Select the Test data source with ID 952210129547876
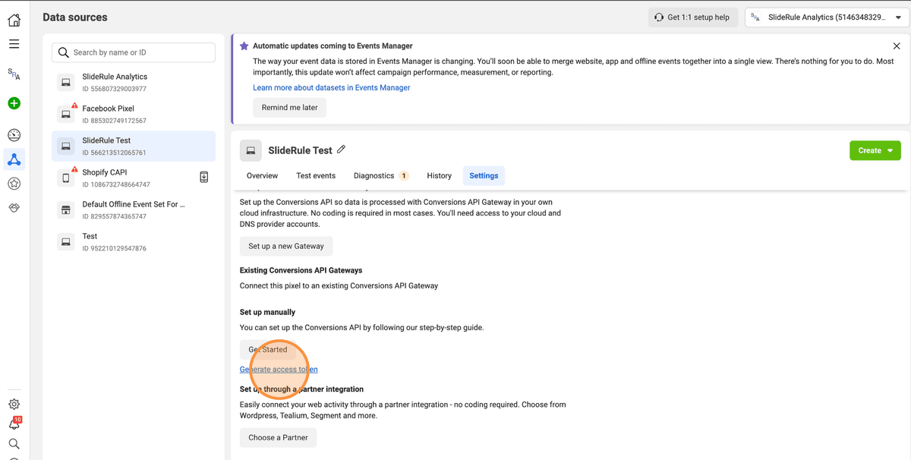 [134, 241]
